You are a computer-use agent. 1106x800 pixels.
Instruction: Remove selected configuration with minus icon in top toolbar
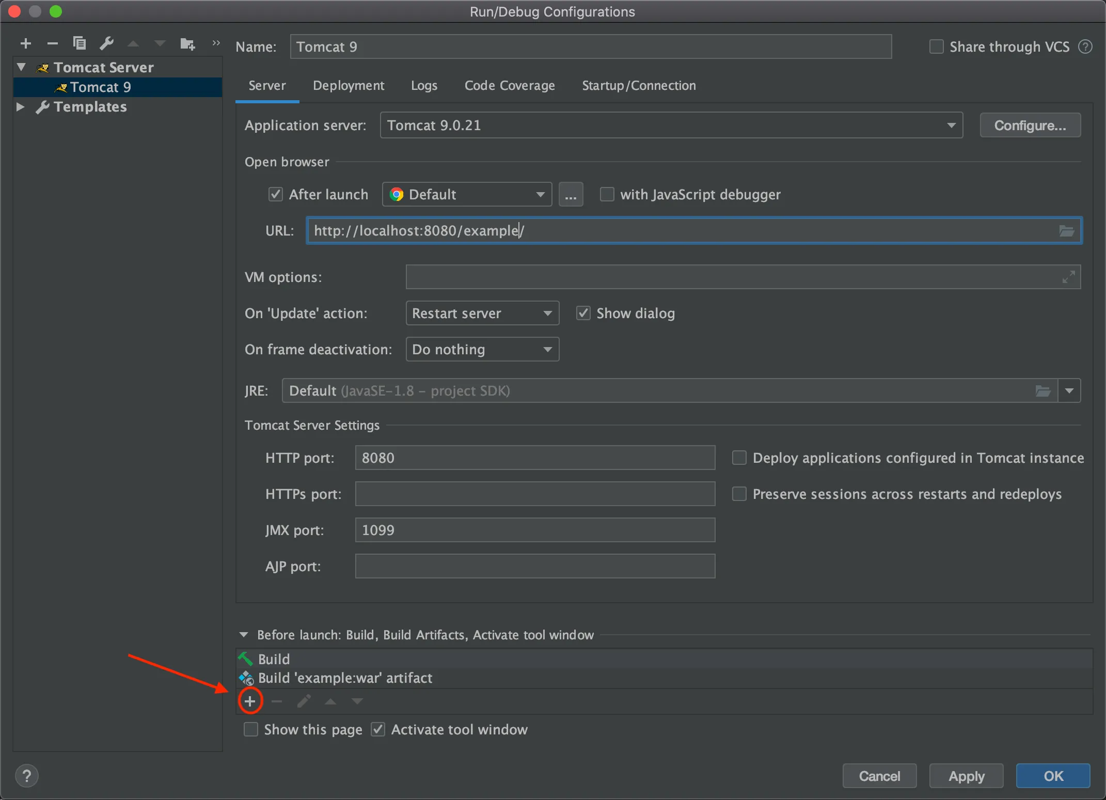[x=53, y=43]
